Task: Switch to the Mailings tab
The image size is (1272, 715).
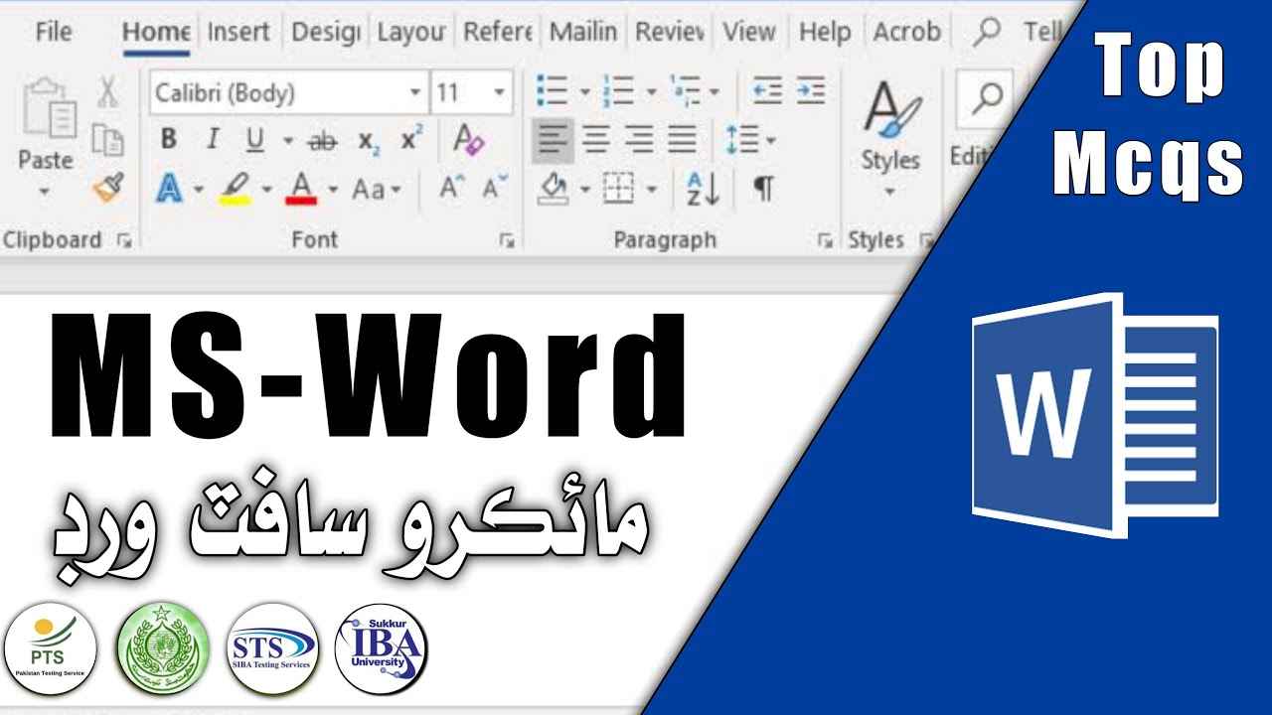Action: [583, 31]
